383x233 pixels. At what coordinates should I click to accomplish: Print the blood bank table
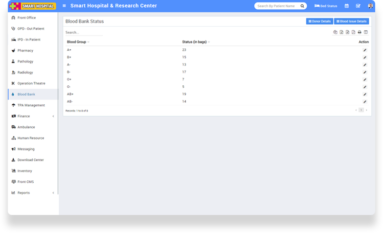pos(360,32)
